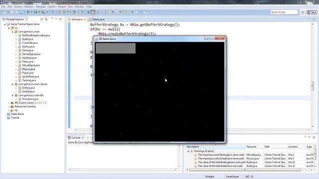Viewport: 319px width, 179px height.
Task: Select the Console tab
Action: [x=76, y=138]
